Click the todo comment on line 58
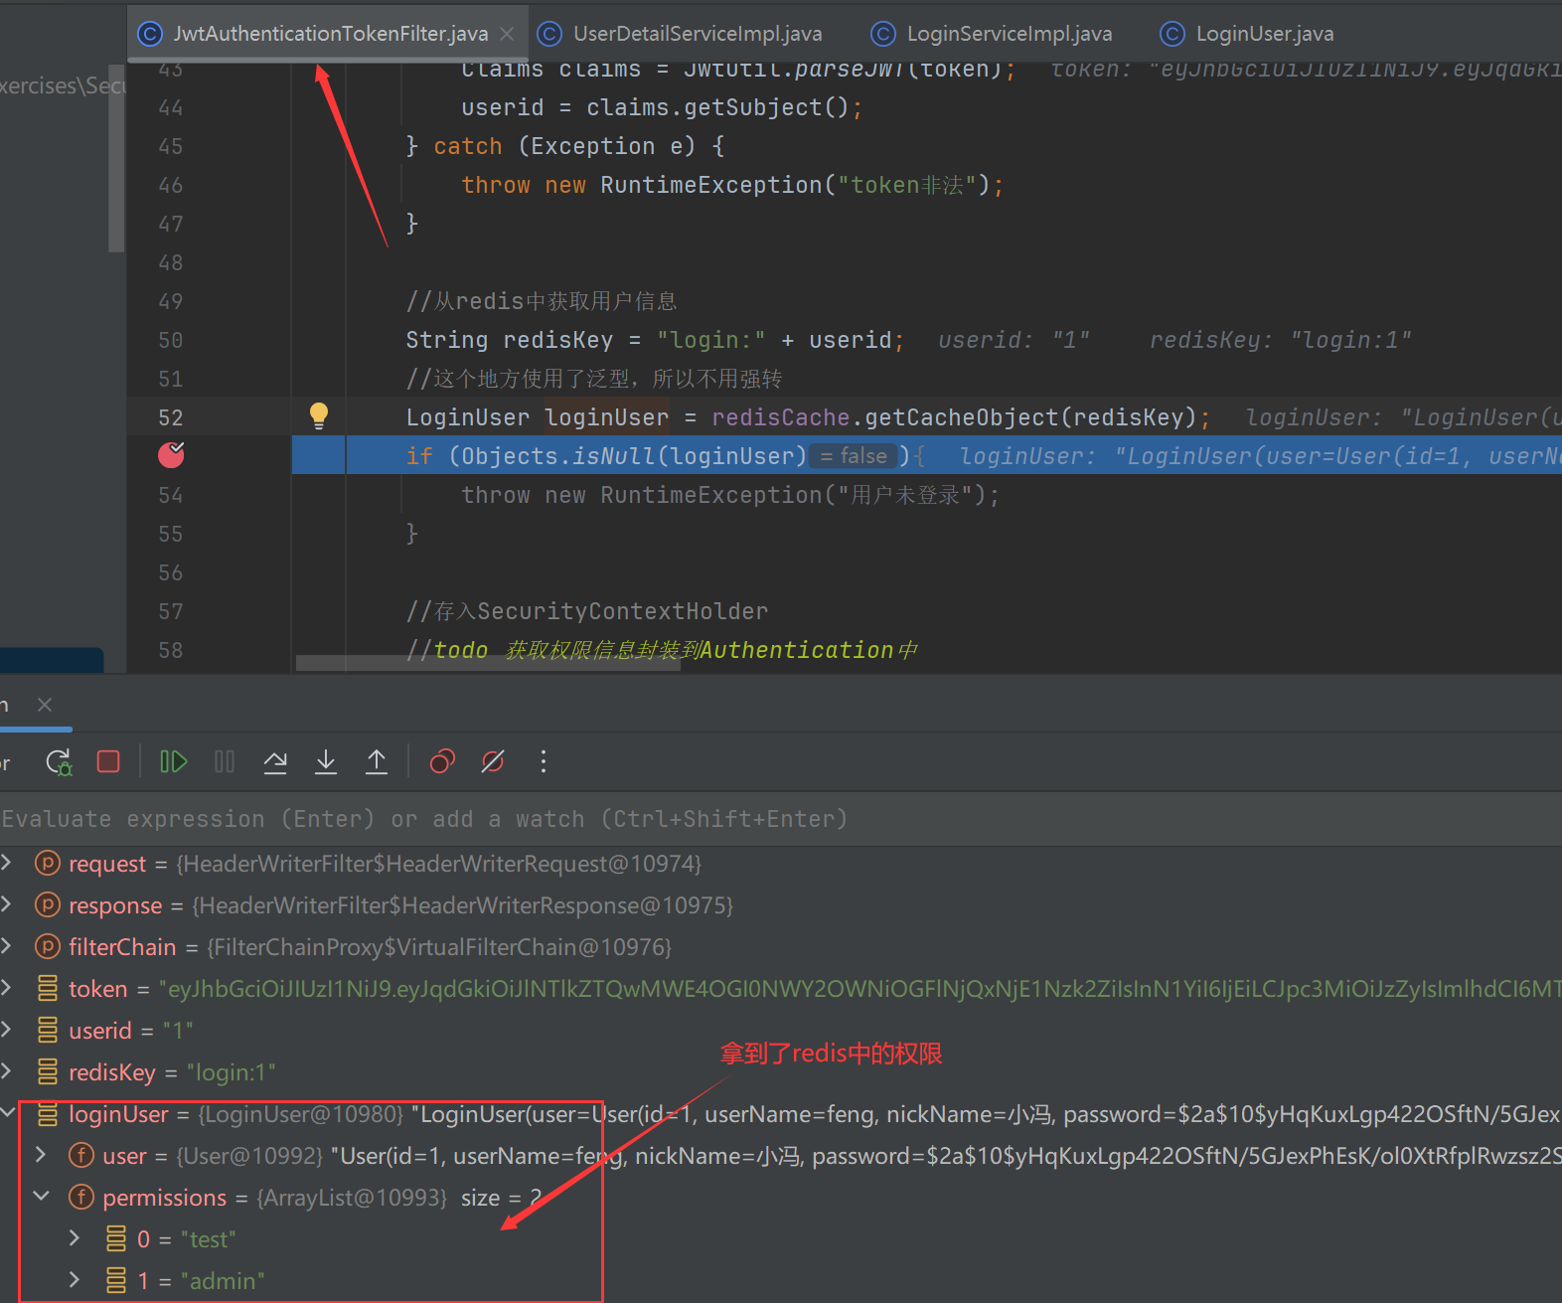The height and width of the screenshot is (1303, 1562). coord(662,650)
